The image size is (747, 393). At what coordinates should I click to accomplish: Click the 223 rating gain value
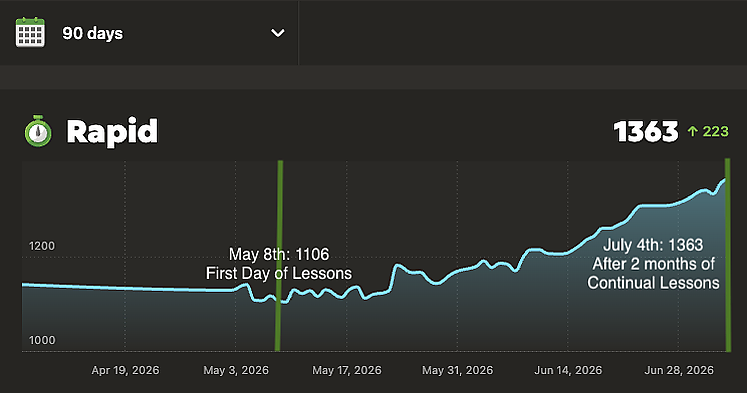click(716, 131)
